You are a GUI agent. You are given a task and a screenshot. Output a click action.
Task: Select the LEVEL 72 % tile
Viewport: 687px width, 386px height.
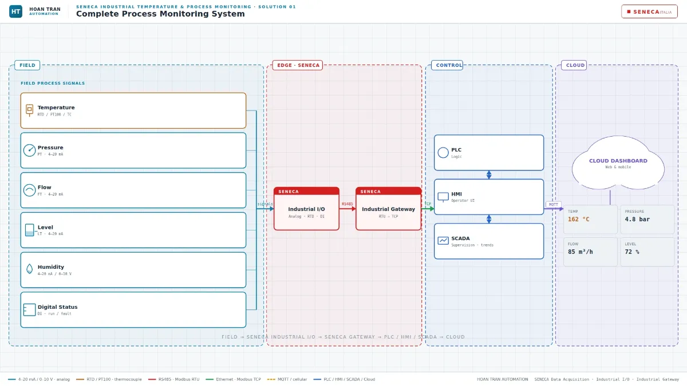(647, 252)
